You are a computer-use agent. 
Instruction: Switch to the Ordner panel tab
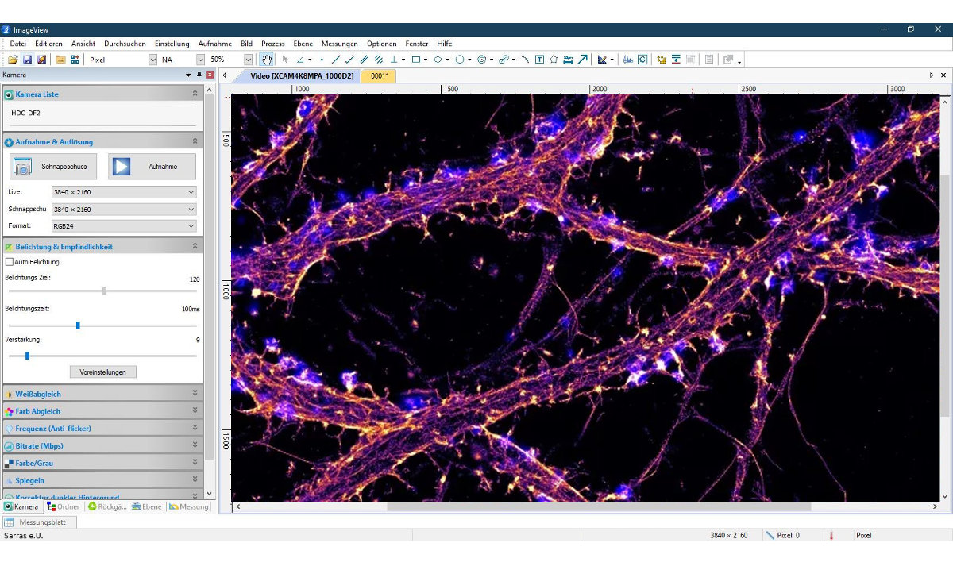63,506
